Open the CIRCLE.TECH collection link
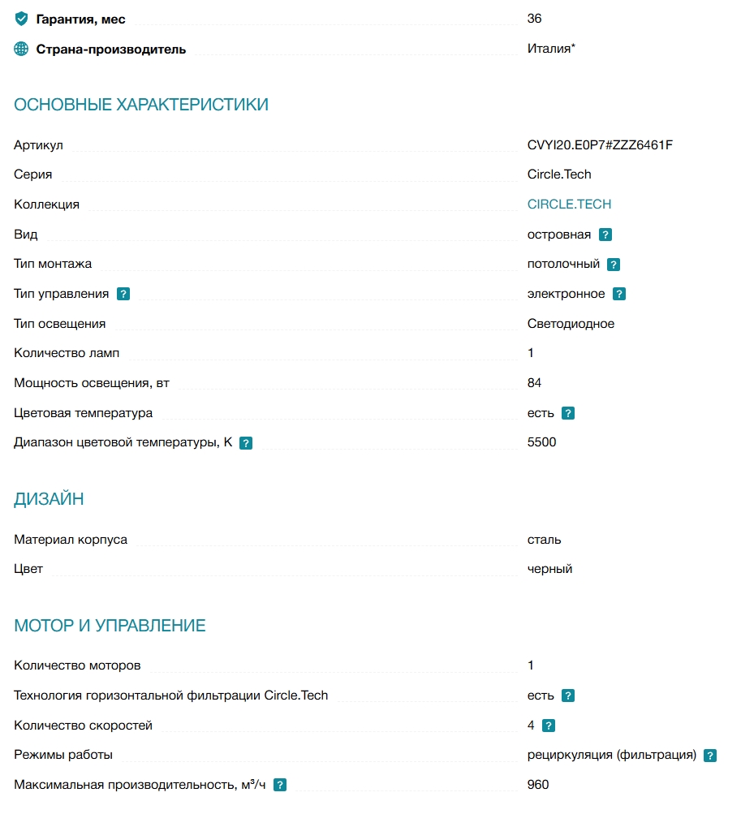 tap(569, 204)
